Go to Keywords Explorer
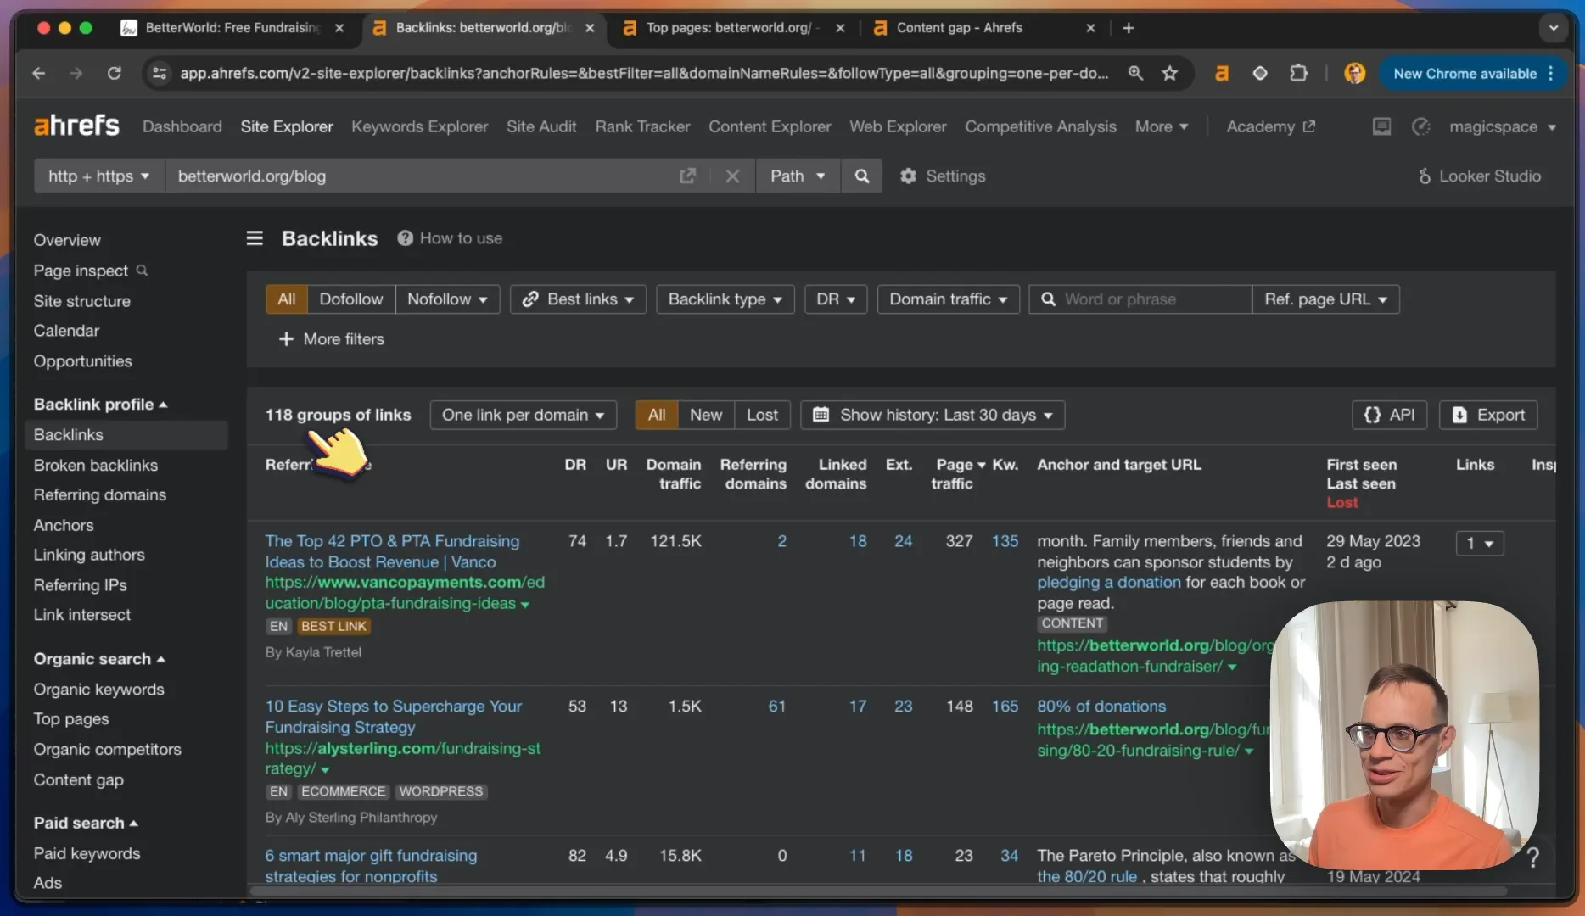This screenshot has width=1585, height=916. (x=419, y=126)
